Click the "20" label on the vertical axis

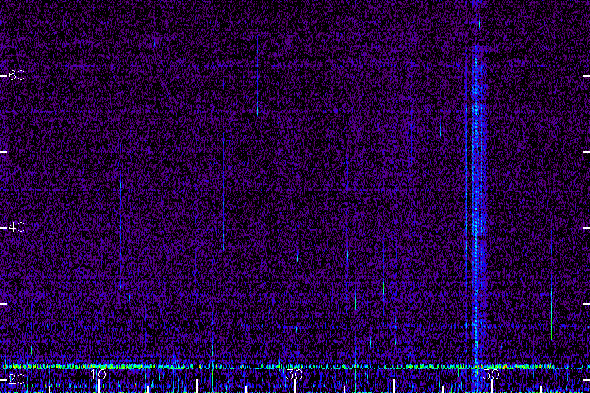(16, 379)
